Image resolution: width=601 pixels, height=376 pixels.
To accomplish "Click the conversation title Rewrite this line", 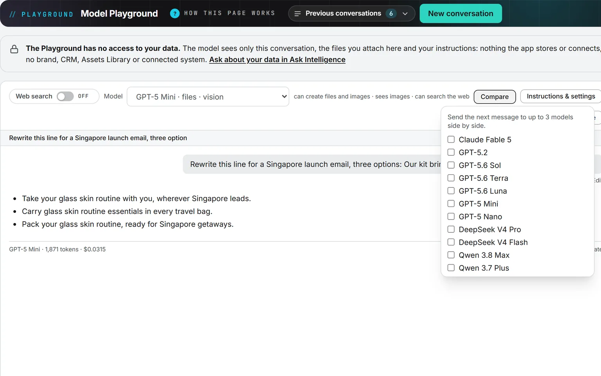I will (98, 138).
